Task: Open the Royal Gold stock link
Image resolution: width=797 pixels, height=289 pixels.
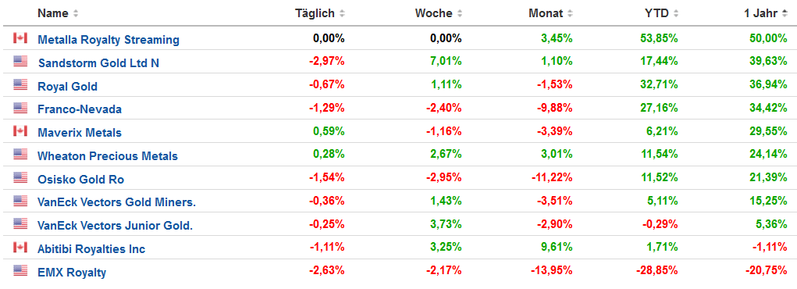Action: coord(68,87)
